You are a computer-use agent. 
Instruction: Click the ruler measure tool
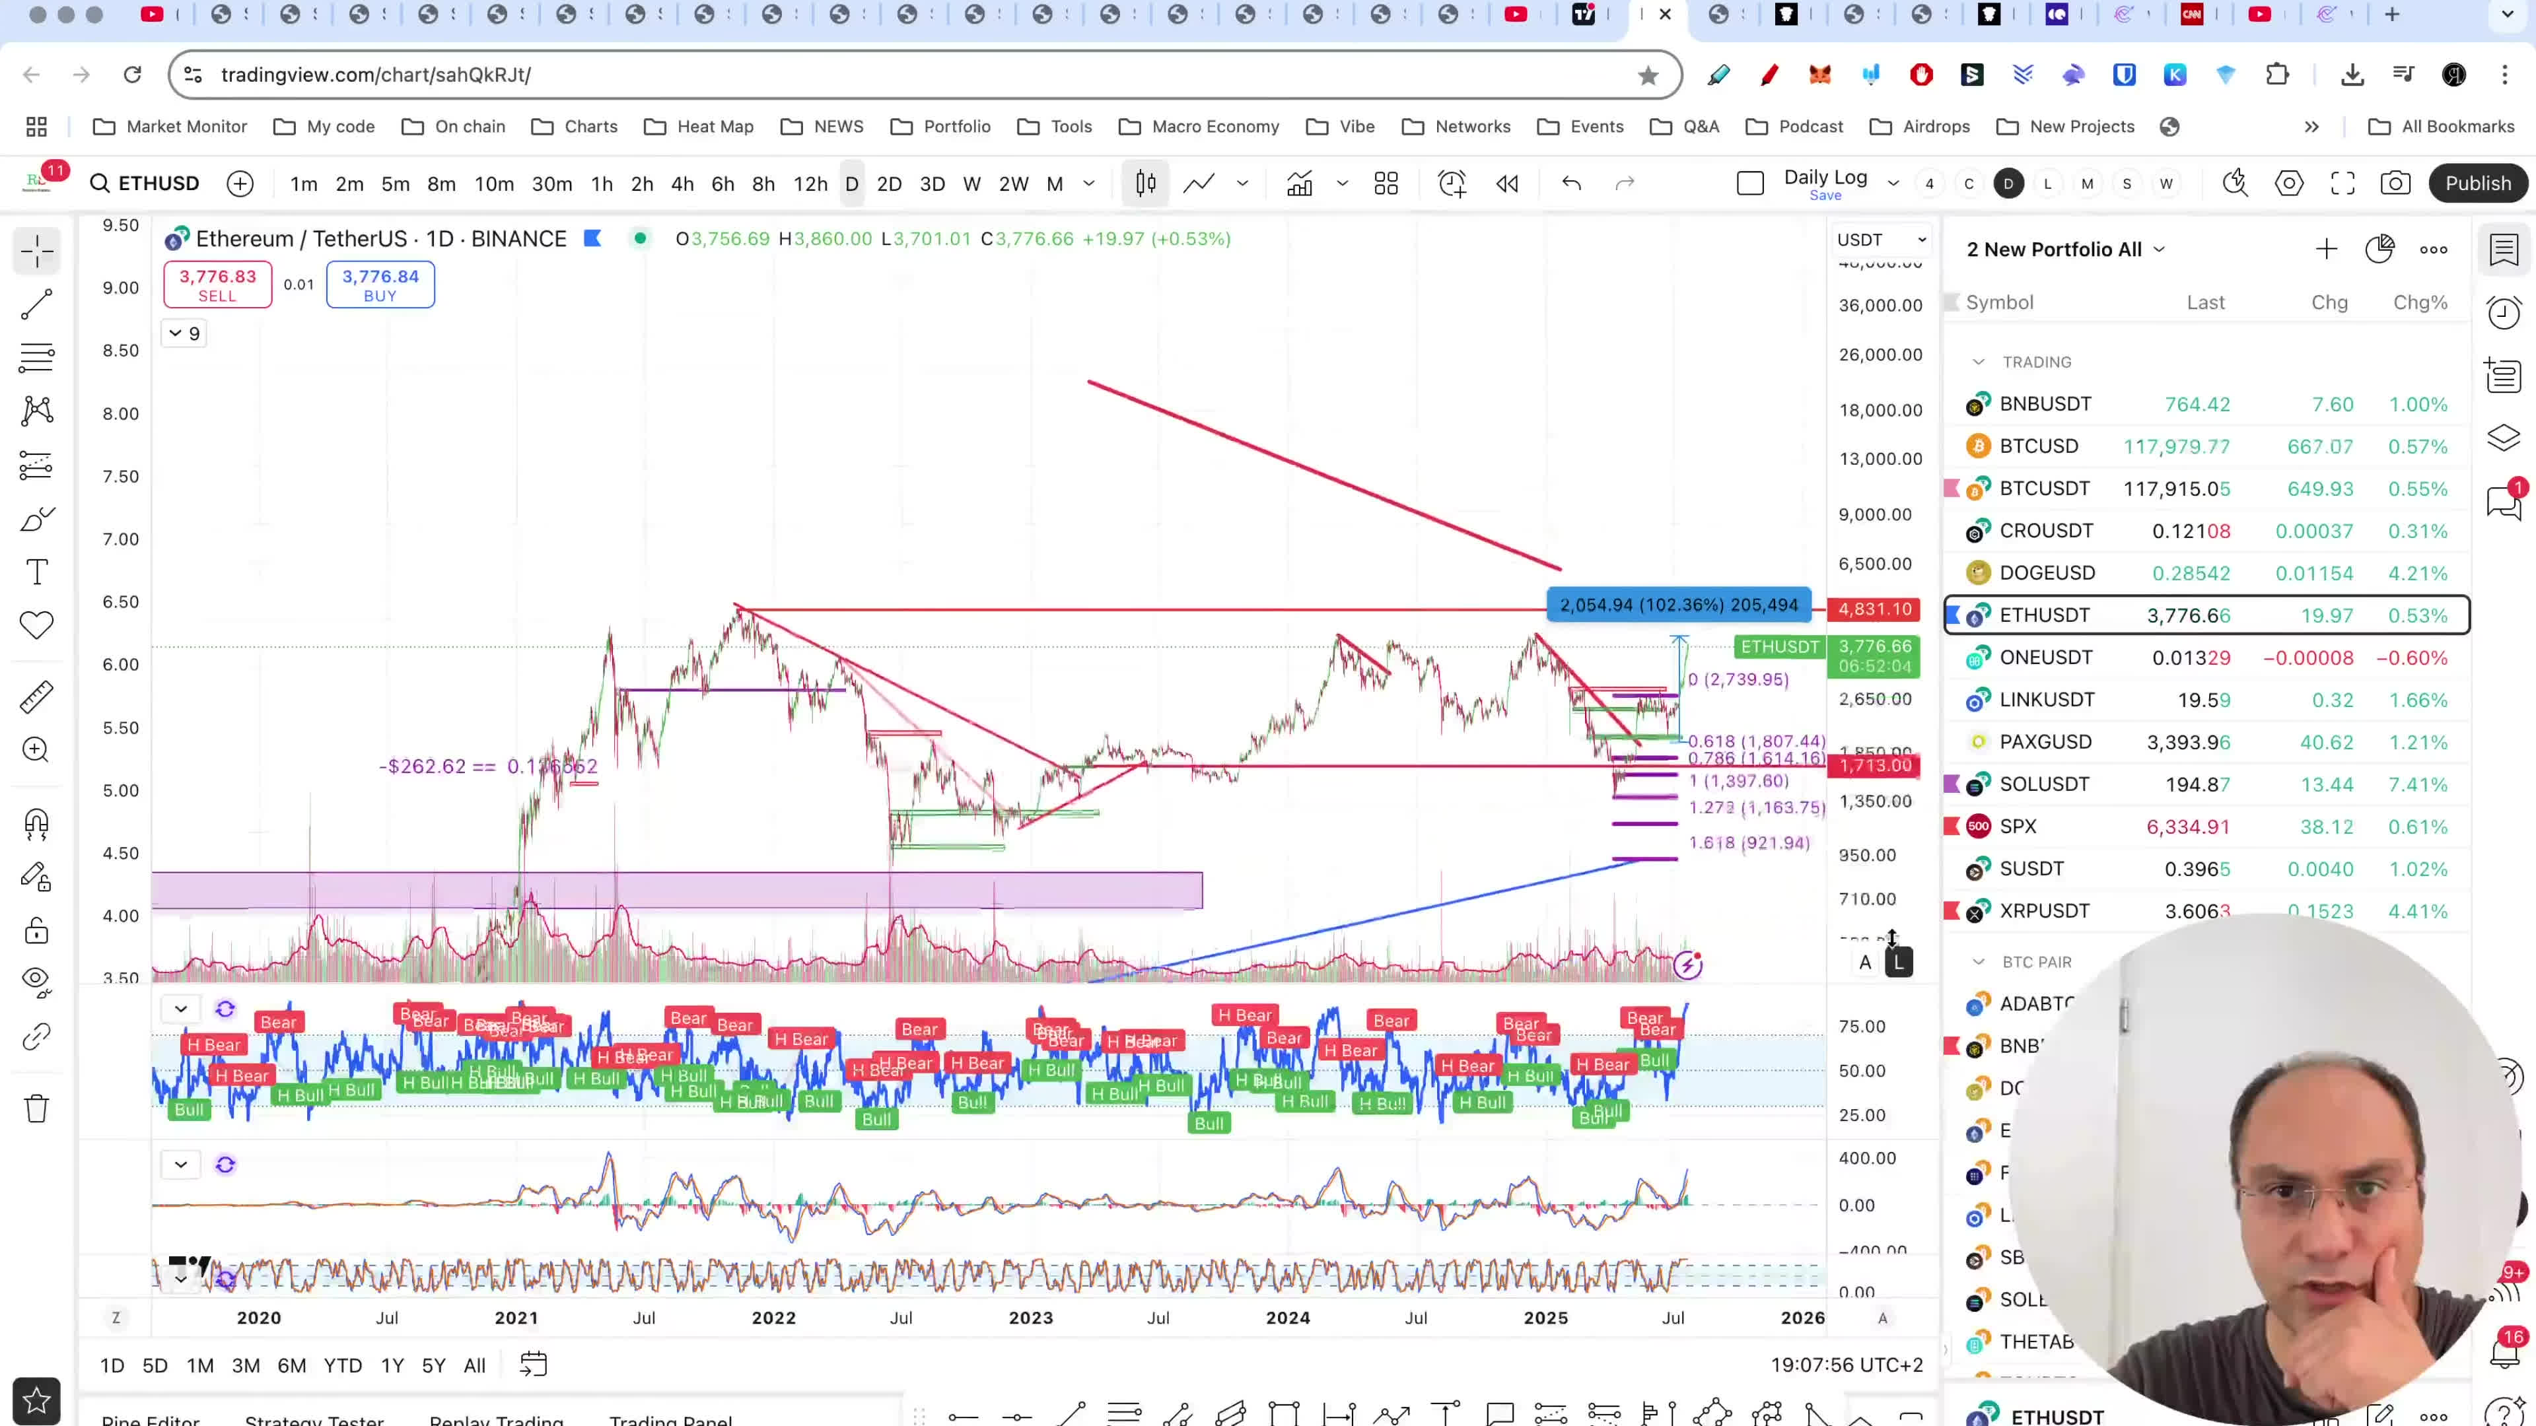[36, 696]
